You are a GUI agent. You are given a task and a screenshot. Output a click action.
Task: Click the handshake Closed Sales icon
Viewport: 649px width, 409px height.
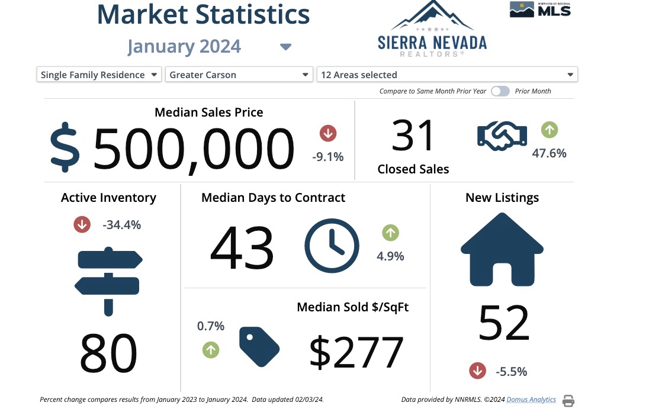click(502, 136)
